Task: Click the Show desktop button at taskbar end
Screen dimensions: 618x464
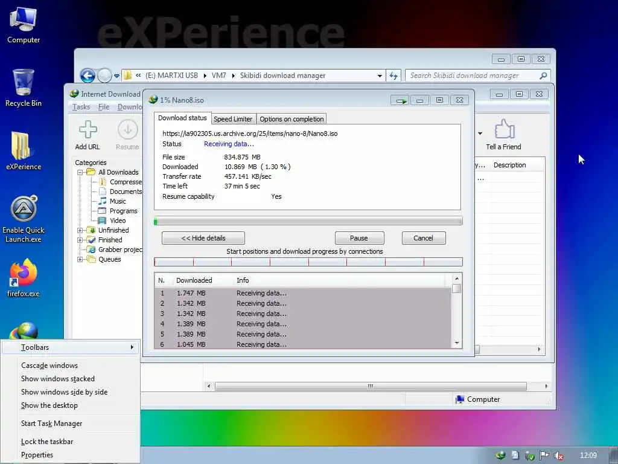Action: (614, 456)
